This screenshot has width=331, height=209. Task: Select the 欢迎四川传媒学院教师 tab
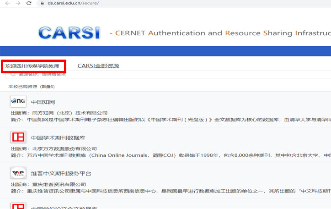pos(33,66)
